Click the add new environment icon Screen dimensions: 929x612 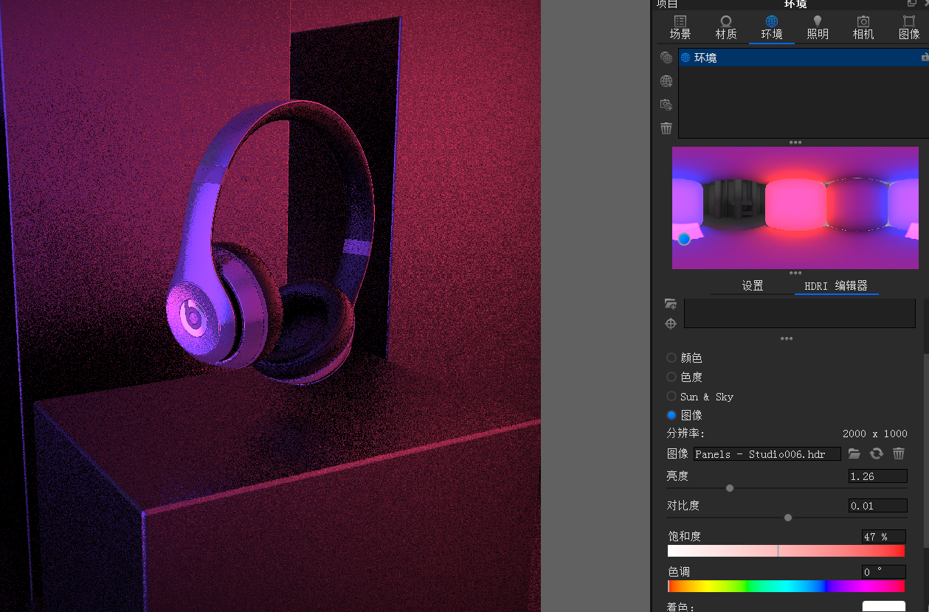click(x=666, y=81)
